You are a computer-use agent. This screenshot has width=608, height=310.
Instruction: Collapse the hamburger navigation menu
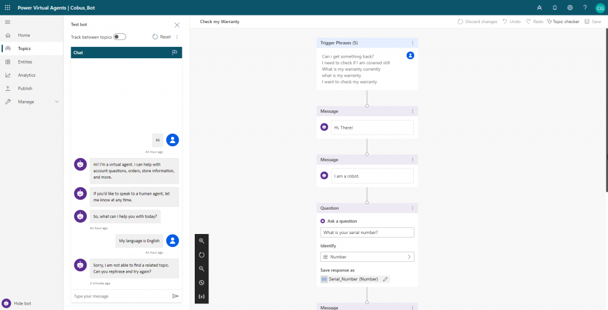(x=7, y=22)
